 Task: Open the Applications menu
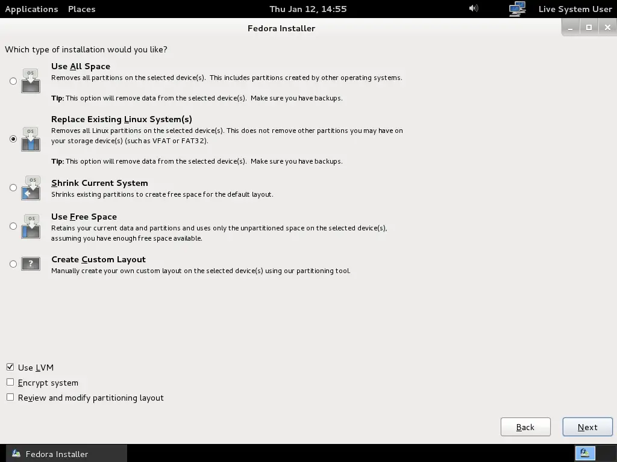pyautogui.click(x=31, y=9)
